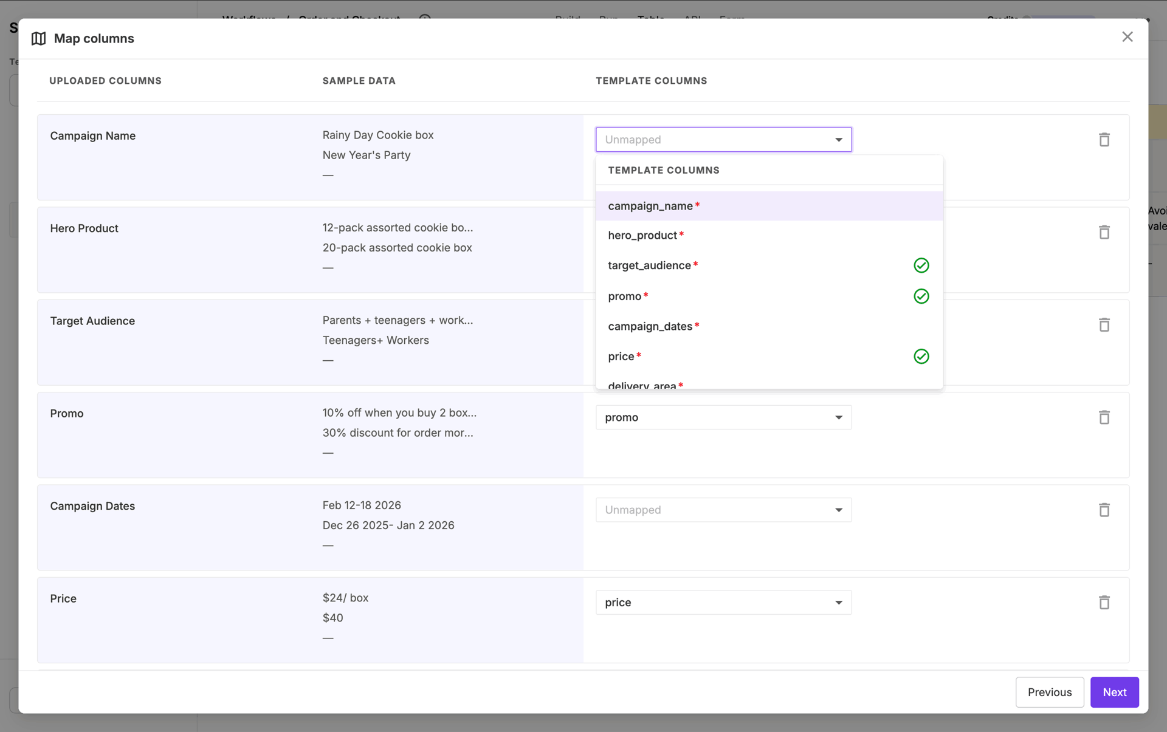
Task: Click the Promo uploaded column label
Action: (x=67, y=414)
